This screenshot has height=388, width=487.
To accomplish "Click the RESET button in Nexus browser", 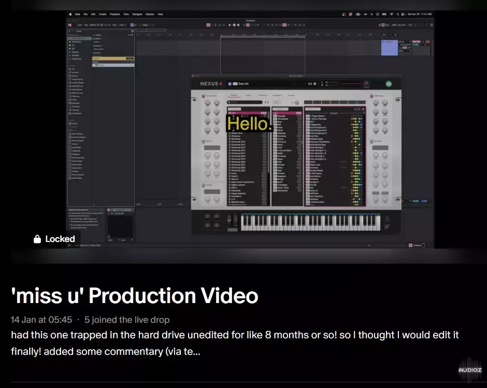I will [x=276, y=102].
